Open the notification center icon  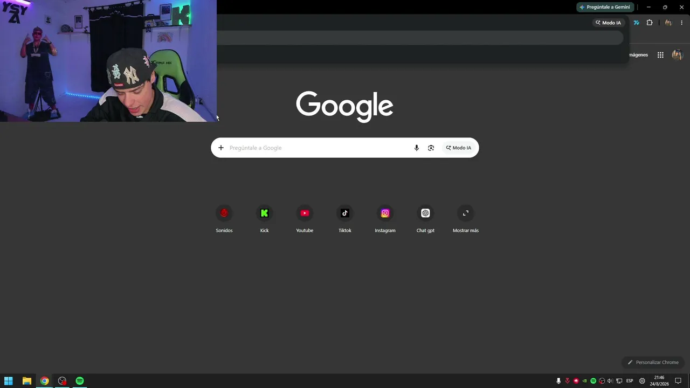click(x=678, y=381)
